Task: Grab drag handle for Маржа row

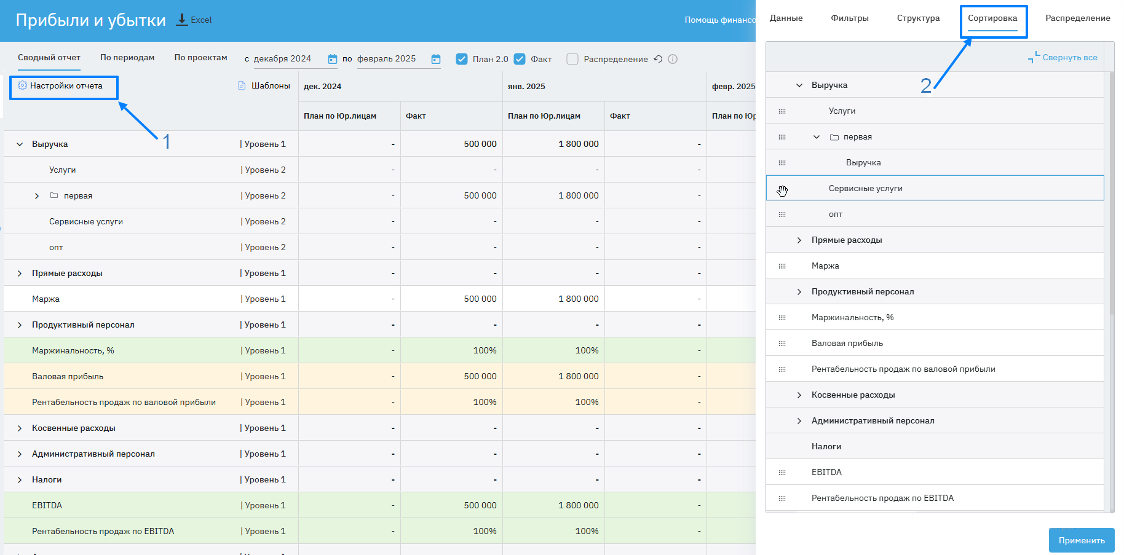Action: pos(782,266)
